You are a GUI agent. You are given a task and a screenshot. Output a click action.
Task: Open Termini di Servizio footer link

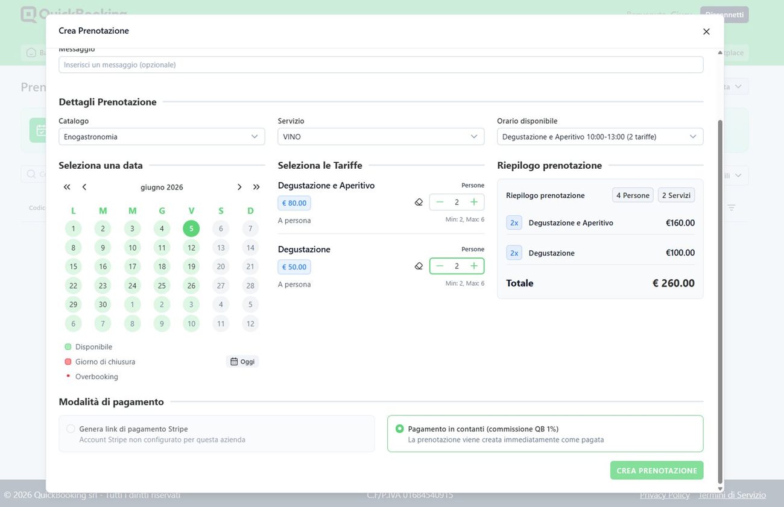732,495
